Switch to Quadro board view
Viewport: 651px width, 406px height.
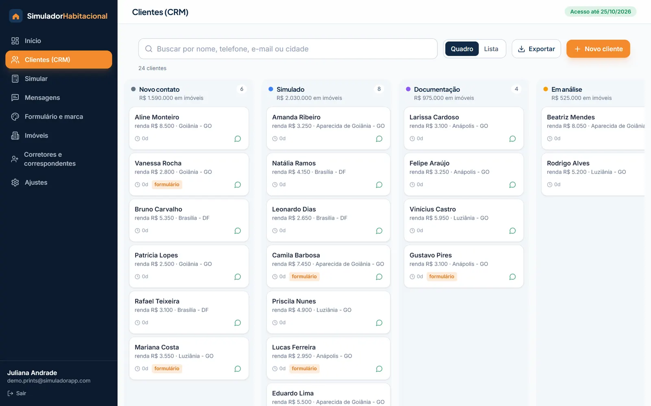(462, 49)
